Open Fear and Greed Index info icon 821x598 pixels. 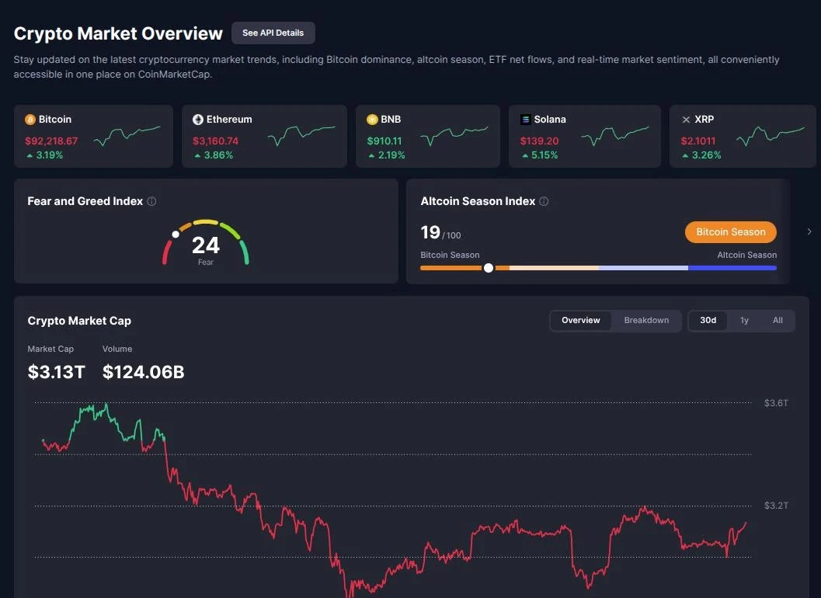click(151, 201)
